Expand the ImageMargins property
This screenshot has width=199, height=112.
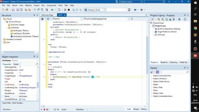pyautogui.click(x=3, y=76)
